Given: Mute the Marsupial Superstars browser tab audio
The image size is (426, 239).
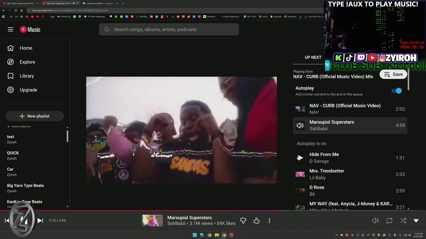Looking at the screenshot, I should click(73, 3).
